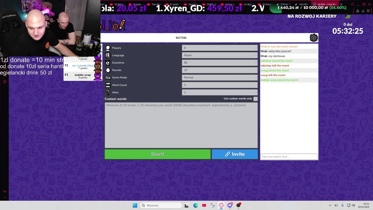The image size is (373, 210).
Task: Start the game with green Start! button
Action: pyautogui.click(x=158, y=154)
